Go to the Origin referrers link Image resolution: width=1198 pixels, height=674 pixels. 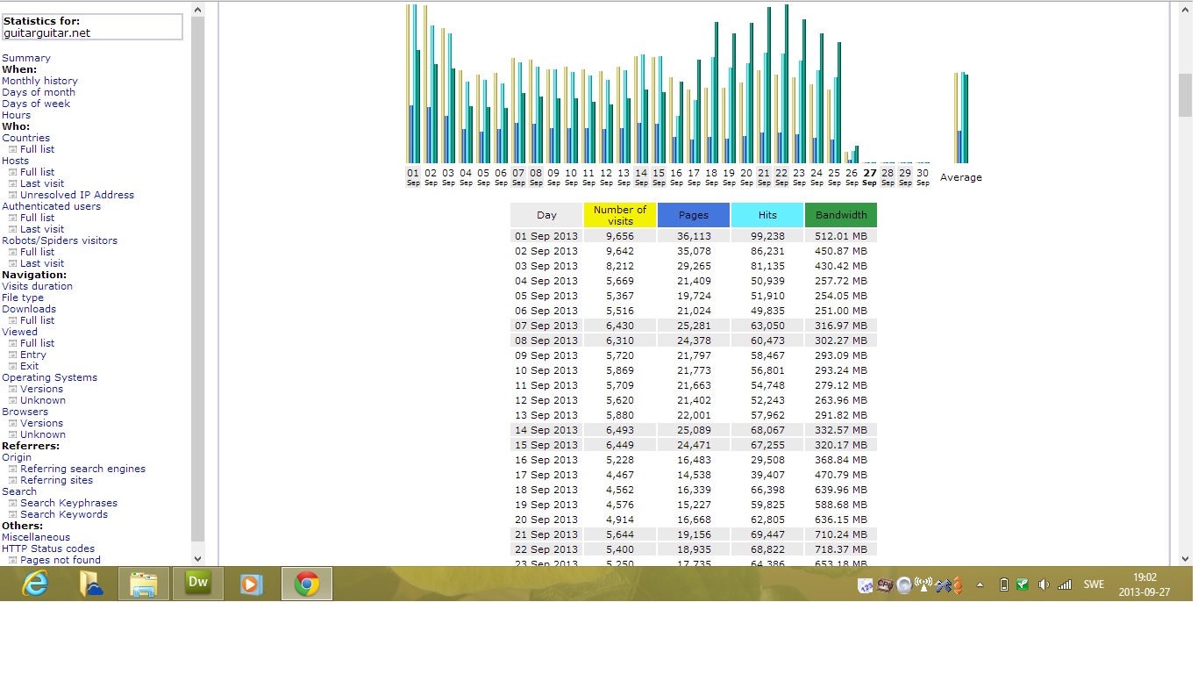click(17, 457)
